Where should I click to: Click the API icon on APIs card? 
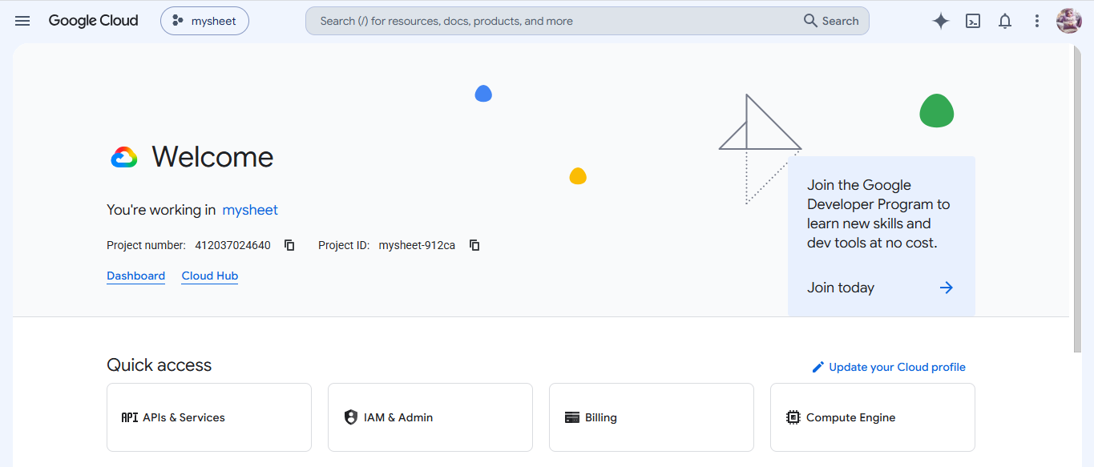pyautogui.click(x=129, y=417)
